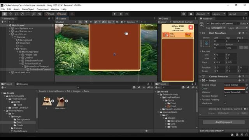Viewport: 249px width, 140px height.
Task: Open the Foods folder in left Project tree
Action: tap(20, 125)
